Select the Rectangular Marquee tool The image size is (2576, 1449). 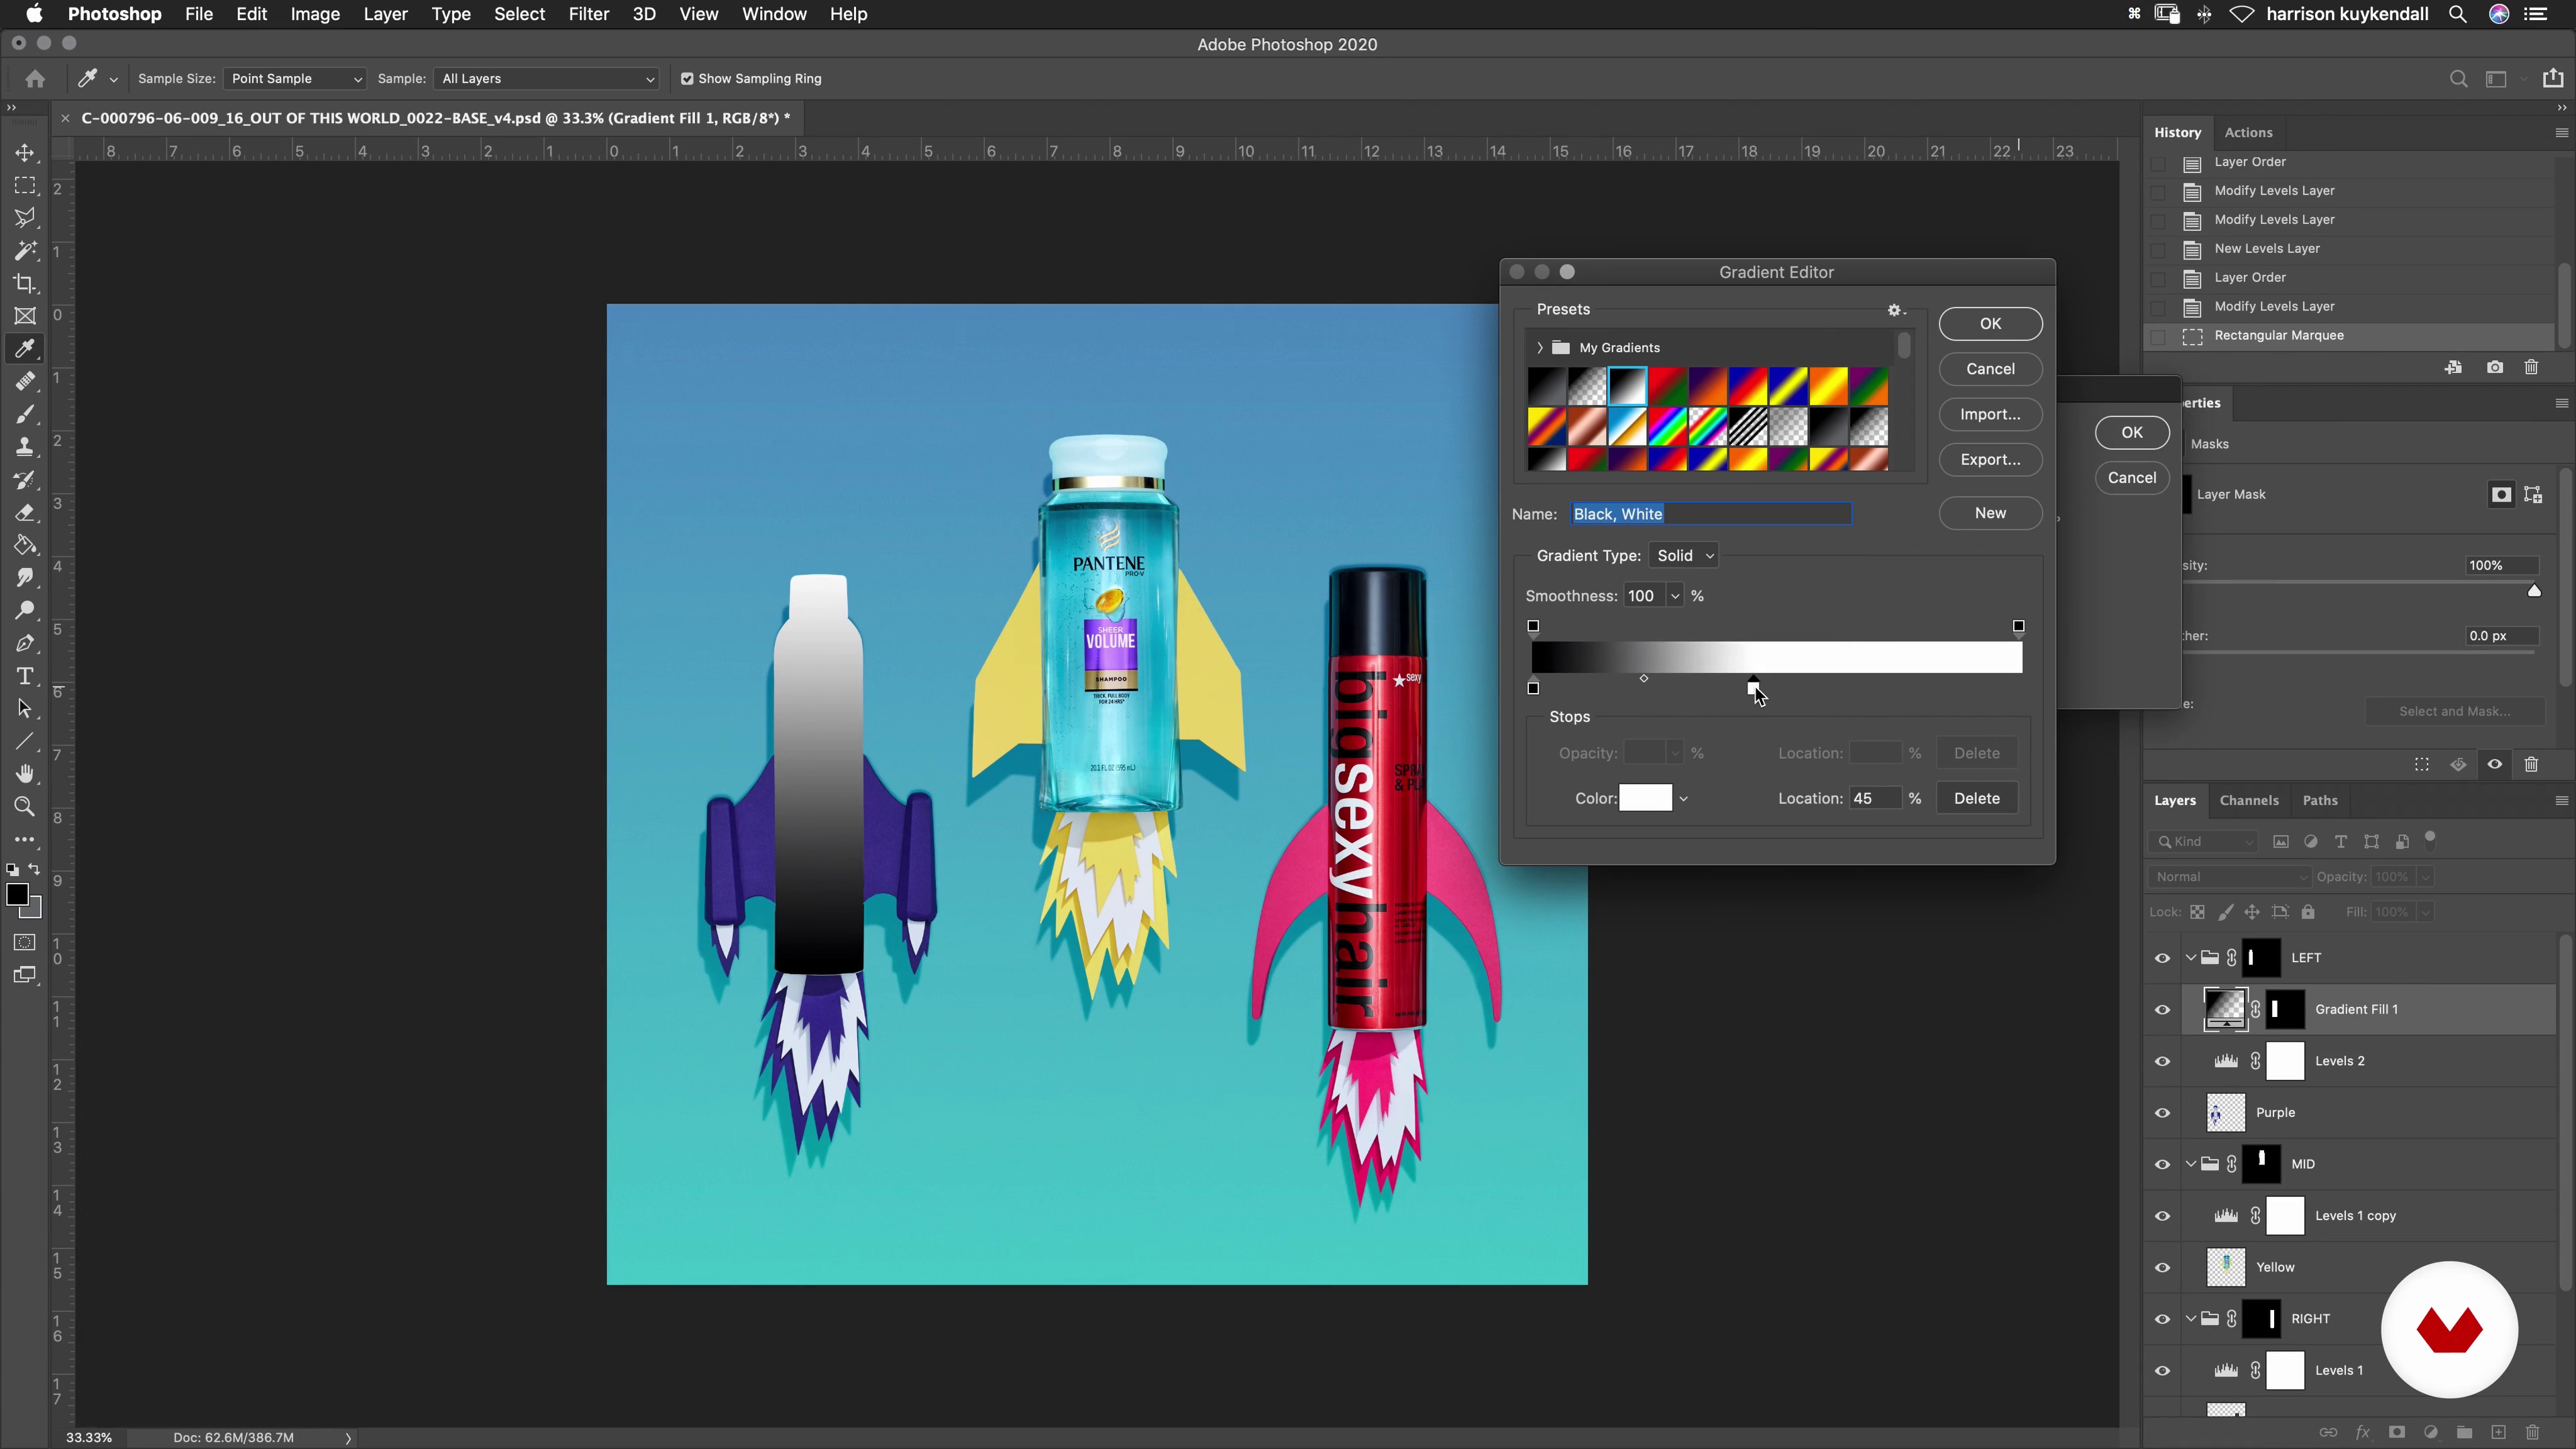pyautogui.click(x=25, y=186)
